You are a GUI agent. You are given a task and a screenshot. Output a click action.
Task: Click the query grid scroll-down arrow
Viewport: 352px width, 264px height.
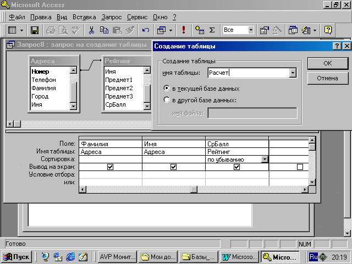pyautogui.click(x=312, y=182)
